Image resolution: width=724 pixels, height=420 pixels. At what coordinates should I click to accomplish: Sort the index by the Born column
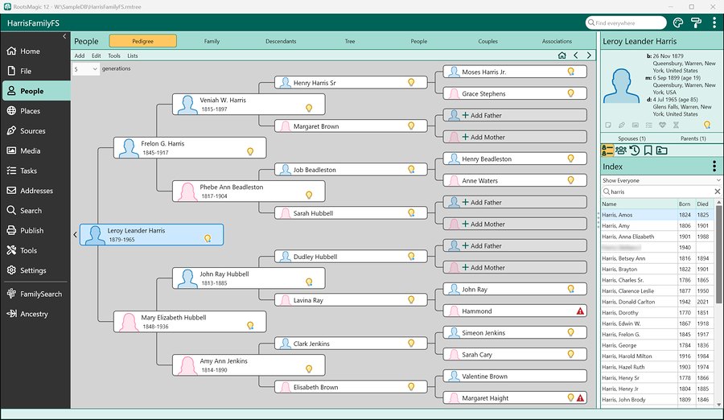pos(685,204)
